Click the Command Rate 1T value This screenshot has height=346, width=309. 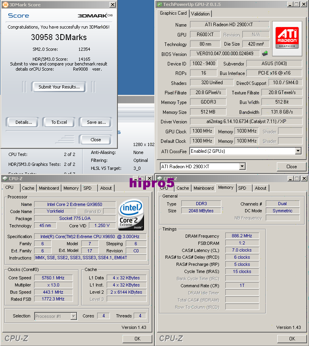tap(242, 285)
